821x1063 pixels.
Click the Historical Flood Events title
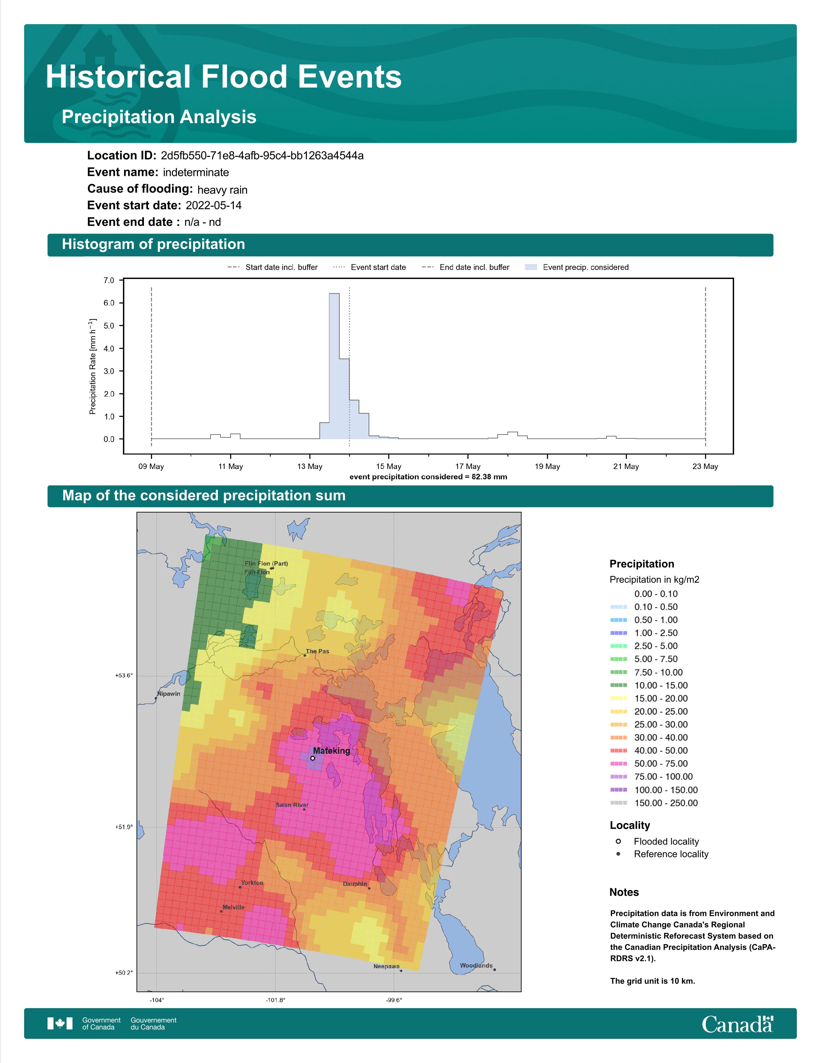(224, 77)
